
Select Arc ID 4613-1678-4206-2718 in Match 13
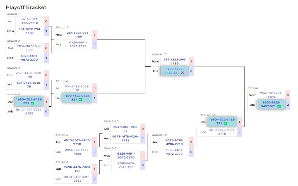point(222,132)
